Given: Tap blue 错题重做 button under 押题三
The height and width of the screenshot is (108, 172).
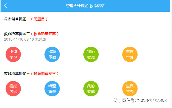Looking at the screenshot, I should (x=52, y=89).
